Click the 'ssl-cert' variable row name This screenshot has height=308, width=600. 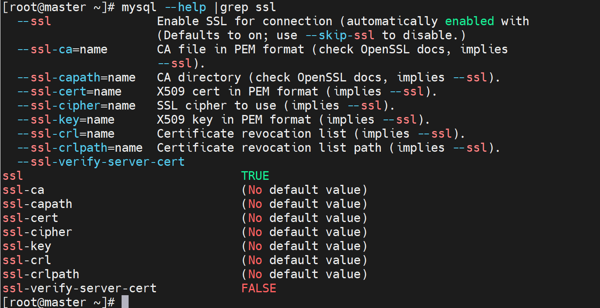coord(30,218)
